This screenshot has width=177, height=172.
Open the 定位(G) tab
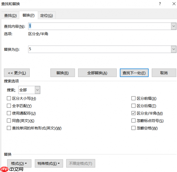coord(46,15)
